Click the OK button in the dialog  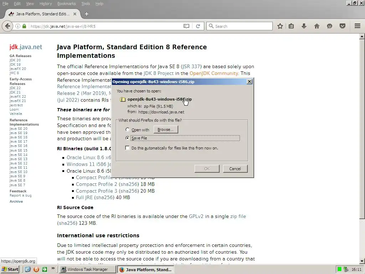point(207,169)
